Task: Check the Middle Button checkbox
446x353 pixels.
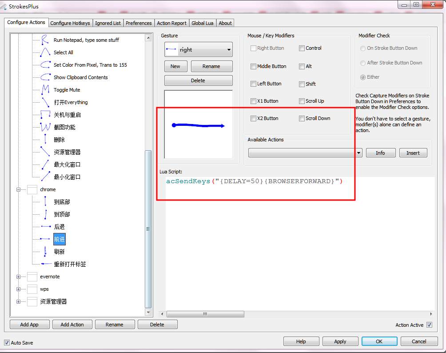Action: (253, 66)
